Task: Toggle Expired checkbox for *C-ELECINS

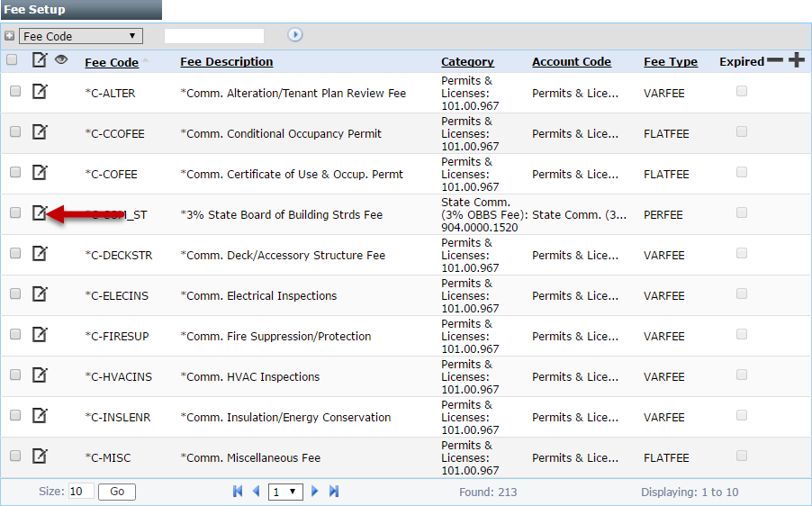Action: pyautogui.click(x=742, y=294)
